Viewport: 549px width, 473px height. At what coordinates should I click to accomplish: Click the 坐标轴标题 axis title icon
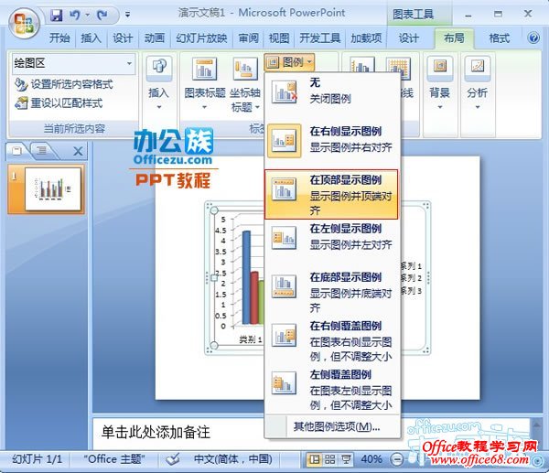[245, 69]
